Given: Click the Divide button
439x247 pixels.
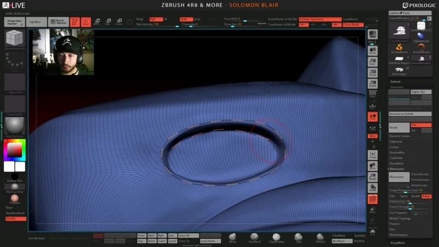Looking at the screenshot, I should pos(399,128).
